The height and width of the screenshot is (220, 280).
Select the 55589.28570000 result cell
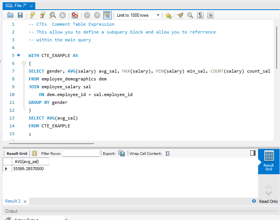30,169
